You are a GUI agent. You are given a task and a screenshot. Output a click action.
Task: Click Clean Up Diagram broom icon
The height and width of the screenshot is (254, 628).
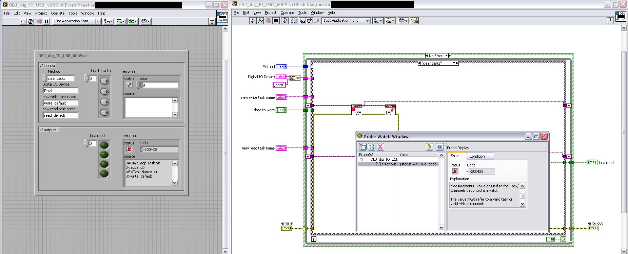tap(414, 21)
